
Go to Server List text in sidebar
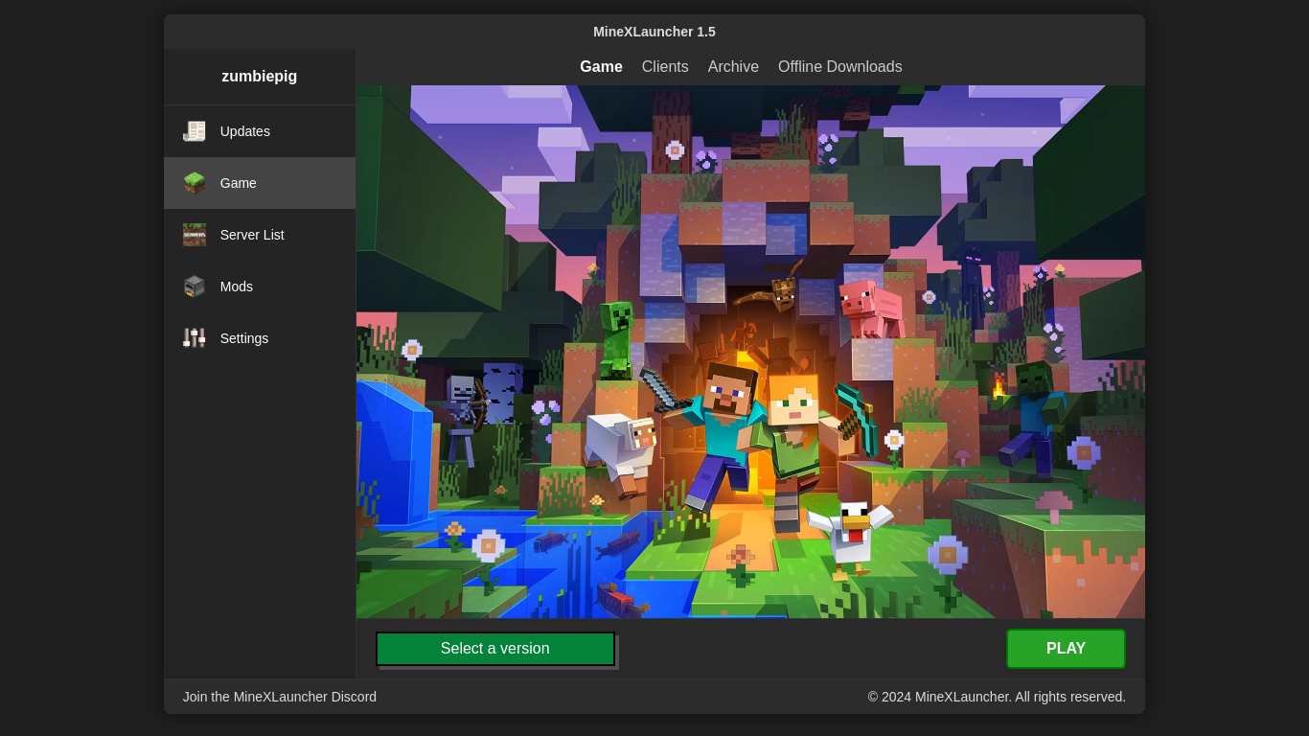252,235
